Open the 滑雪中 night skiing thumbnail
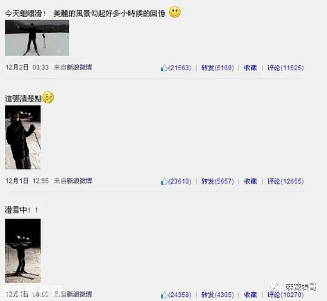The width and height of the screenshot is (327, 301). coord(23,251)
